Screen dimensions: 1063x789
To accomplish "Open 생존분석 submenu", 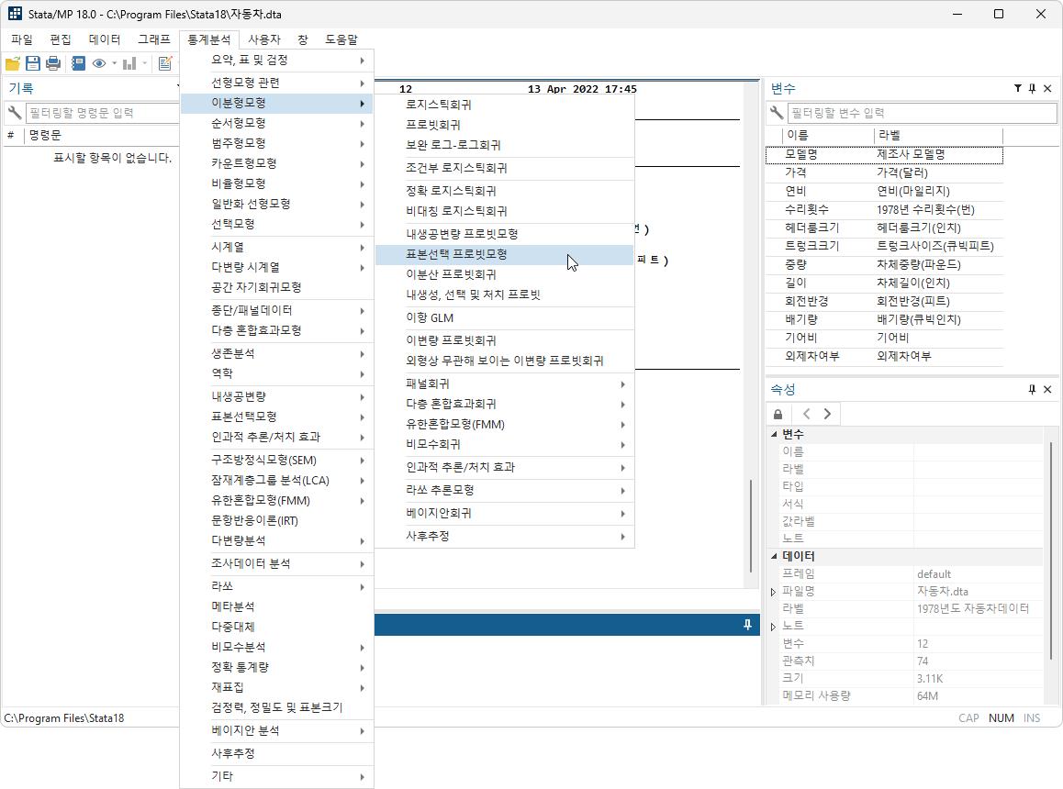I will tap(276, 353).
